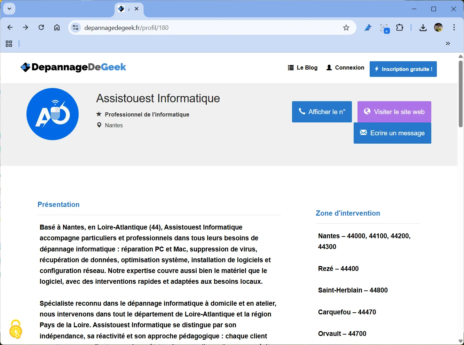This screenshot has width=464, height=345.
Task: Click the Présentation section heading
Action: tap(58, 204)
